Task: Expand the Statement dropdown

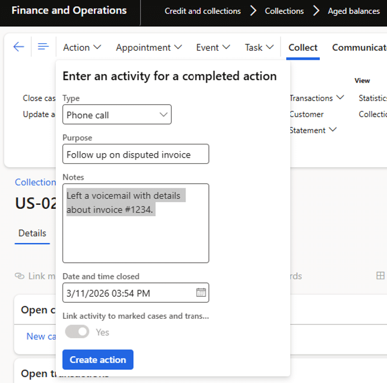Action: (312, 130)
